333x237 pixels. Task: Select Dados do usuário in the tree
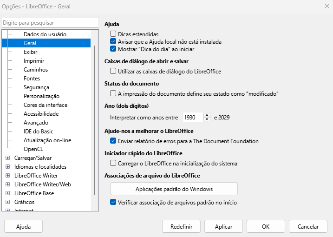click(45, 34)
